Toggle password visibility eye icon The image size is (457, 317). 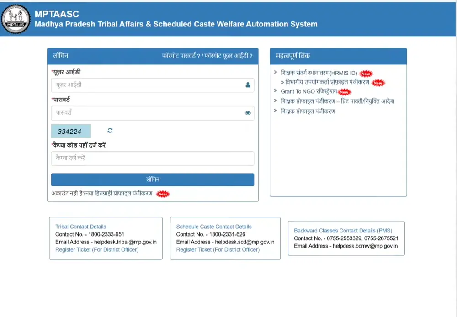pos(248,113)
